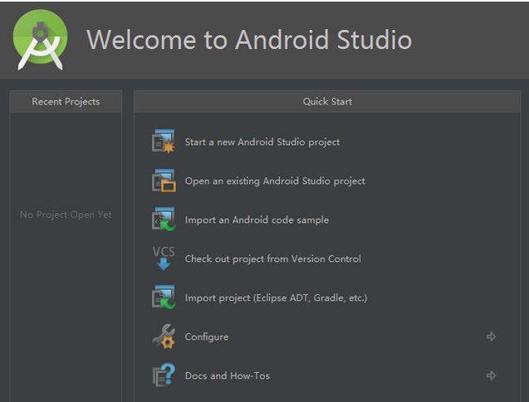Click the open existing project folder icon
This screenshot has height=402, width=529.
pos(164,181)
